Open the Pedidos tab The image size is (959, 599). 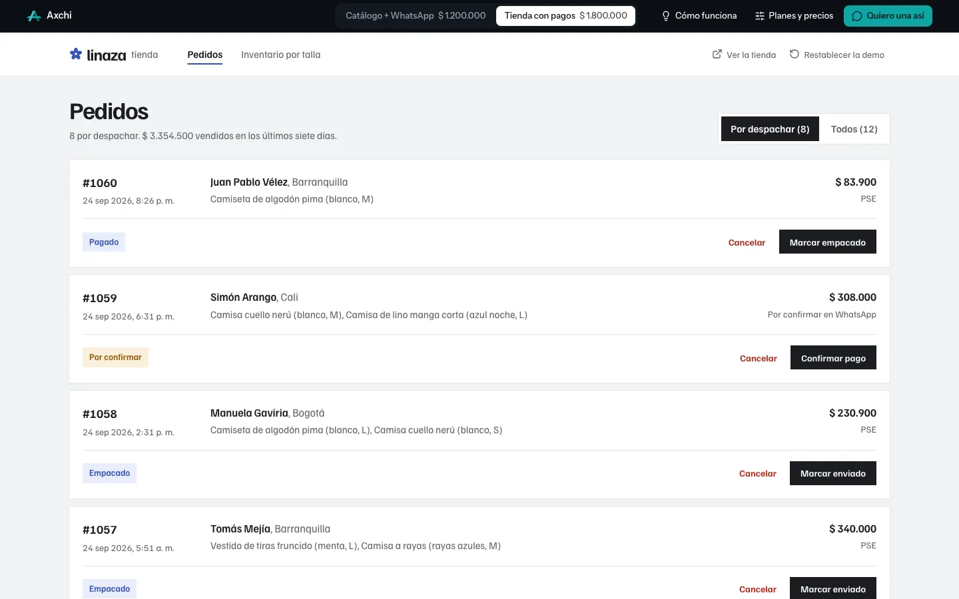tap(205, 55)
